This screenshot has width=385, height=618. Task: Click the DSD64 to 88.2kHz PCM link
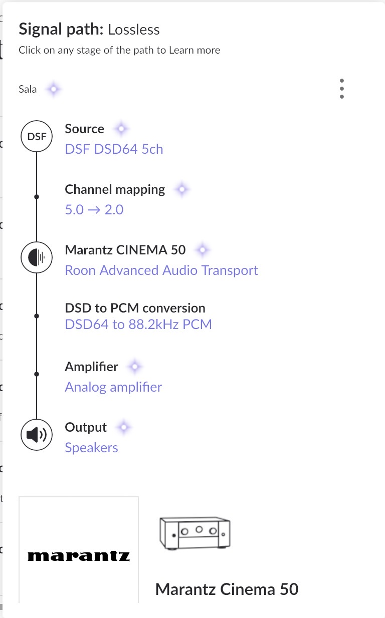pyautogui.click(x=138, y=324)
